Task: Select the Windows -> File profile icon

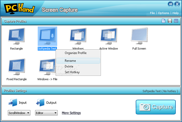Action: pos(47,67)
